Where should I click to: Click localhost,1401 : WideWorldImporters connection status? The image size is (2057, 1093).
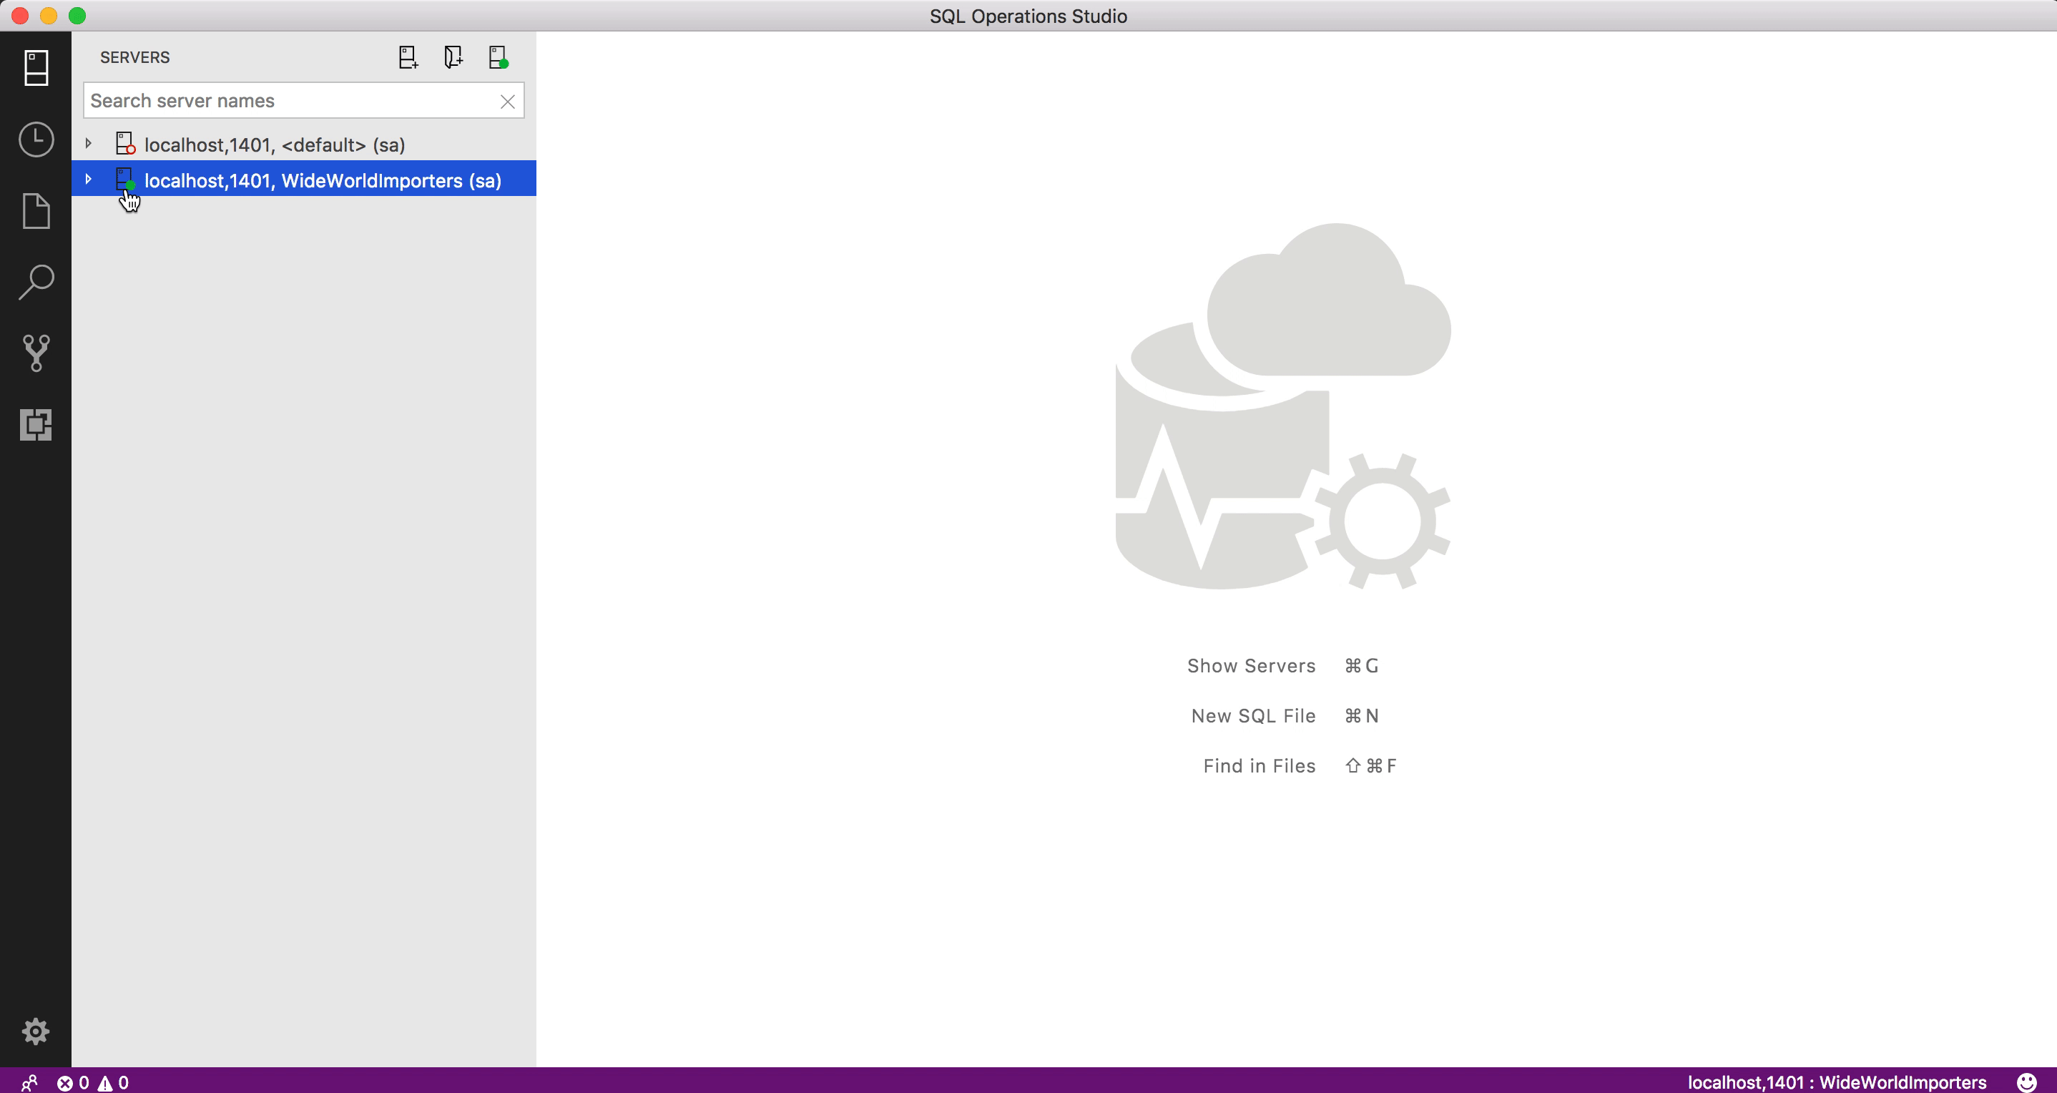[1836, 1082]
